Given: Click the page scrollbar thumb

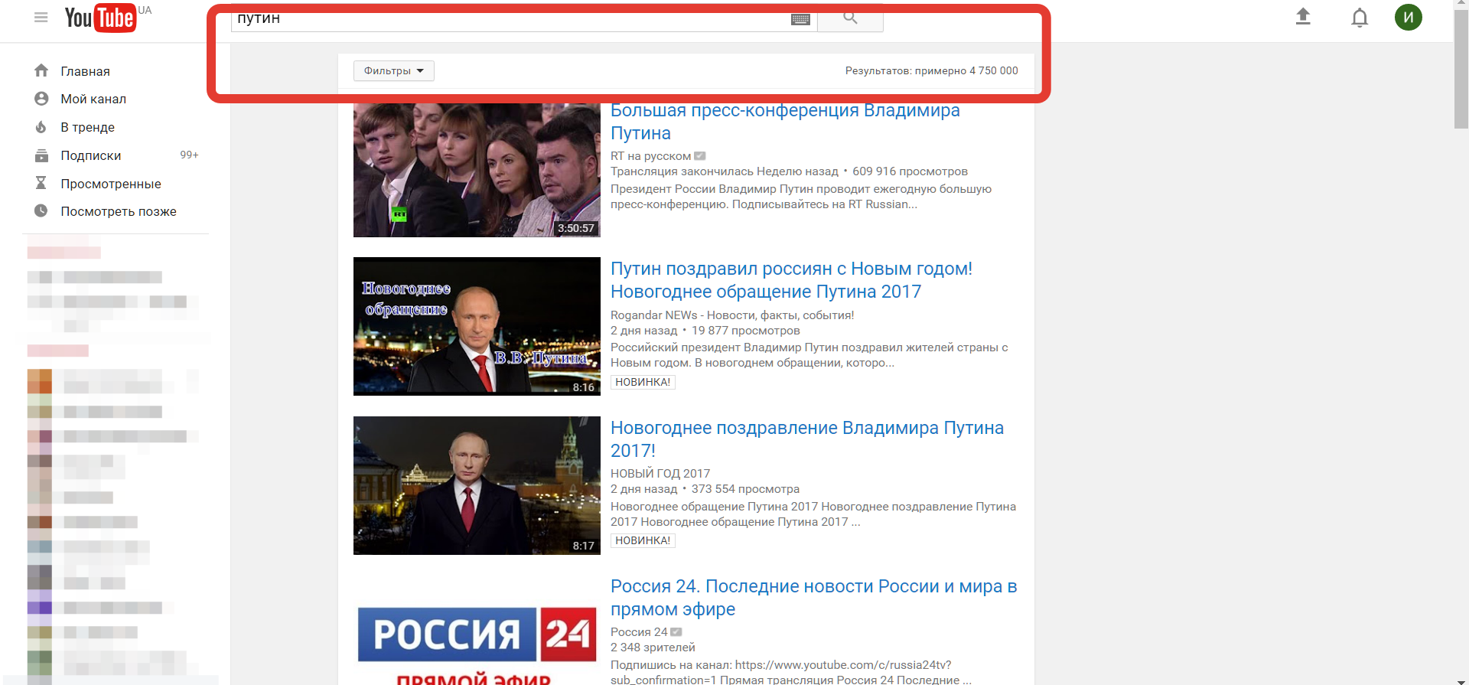Looking at the screenshot, I should [x=1461, y=69].
